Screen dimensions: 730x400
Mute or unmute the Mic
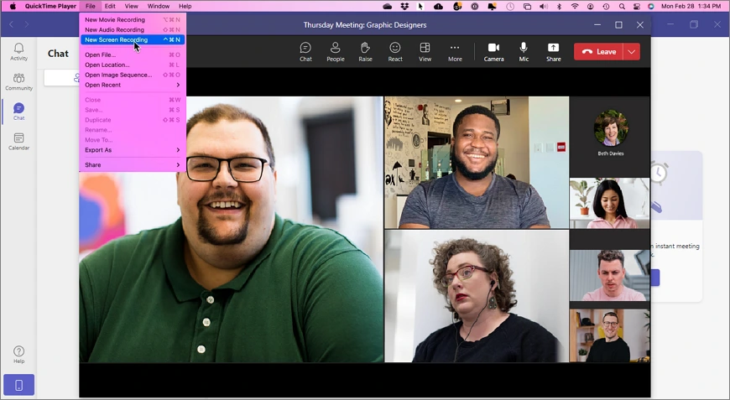[524, 52]
